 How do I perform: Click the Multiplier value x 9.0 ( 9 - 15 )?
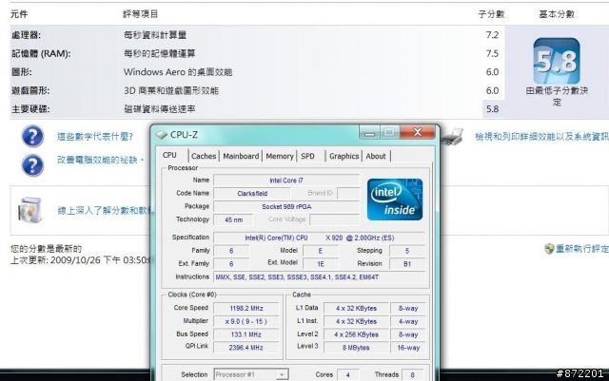click(x=246, y=322)
